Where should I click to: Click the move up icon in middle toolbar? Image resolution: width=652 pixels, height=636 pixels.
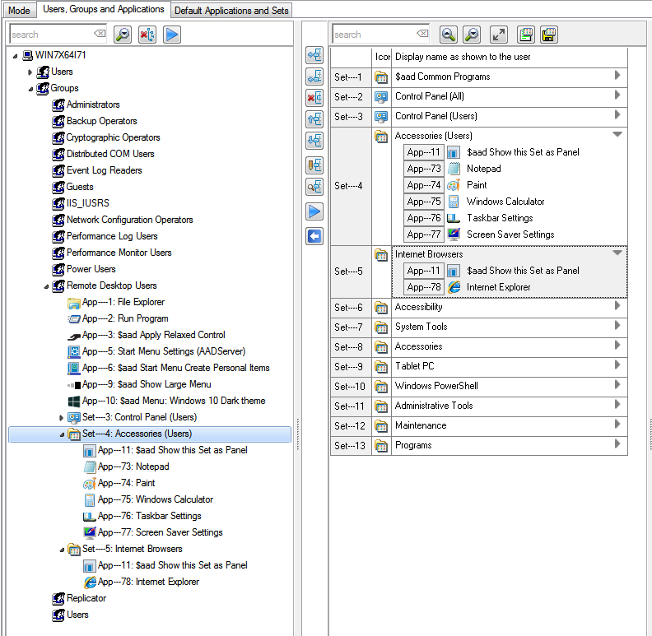pyautogui.click(x=314, y=119)
